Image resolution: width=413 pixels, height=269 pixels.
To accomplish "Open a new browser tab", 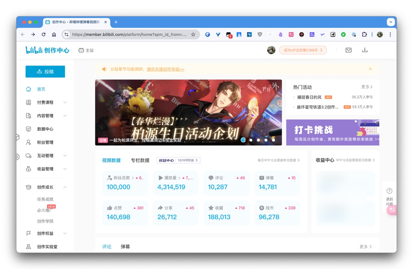I will (116, 22).
